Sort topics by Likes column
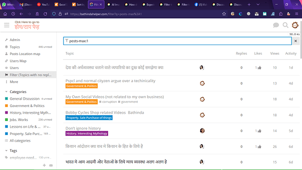 click(258, 53)
